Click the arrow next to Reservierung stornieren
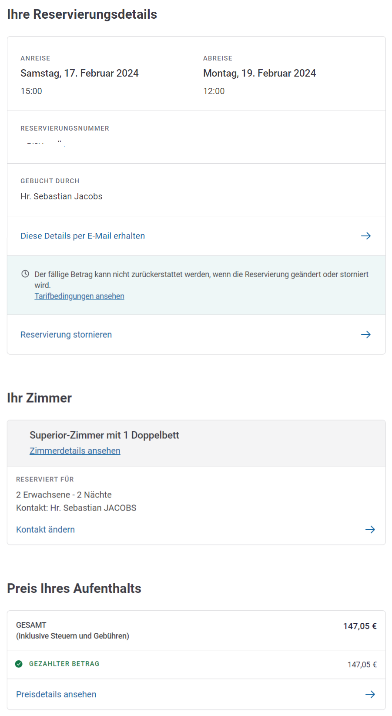The height and width of the screenshot is (716, 392). (366, 335)
